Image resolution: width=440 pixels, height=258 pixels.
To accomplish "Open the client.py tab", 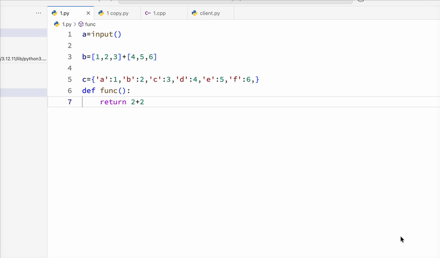I will tap(210, 13).
